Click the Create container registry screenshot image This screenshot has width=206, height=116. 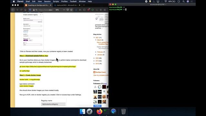coord(33,31)
